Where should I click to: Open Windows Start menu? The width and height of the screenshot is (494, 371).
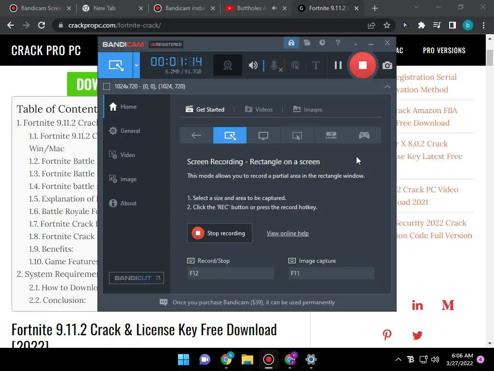183,359
